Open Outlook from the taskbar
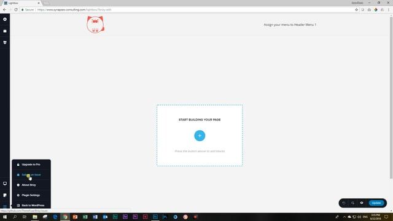This screenshot has height=221, width=393. 105,217
